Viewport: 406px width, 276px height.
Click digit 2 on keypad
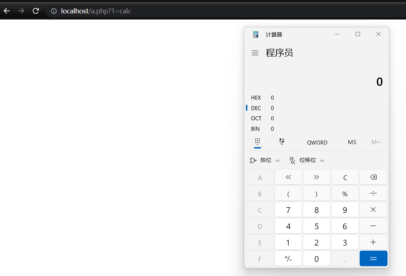(x=317, y=242)
